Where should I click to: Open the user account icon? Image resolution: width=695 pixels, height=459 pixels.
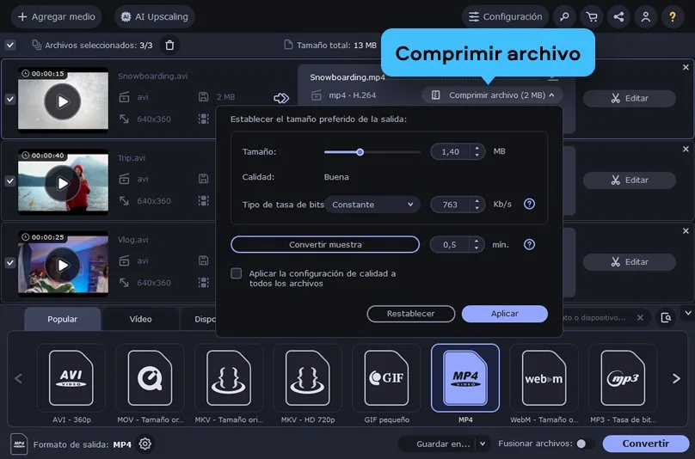(x=646, y=17)
